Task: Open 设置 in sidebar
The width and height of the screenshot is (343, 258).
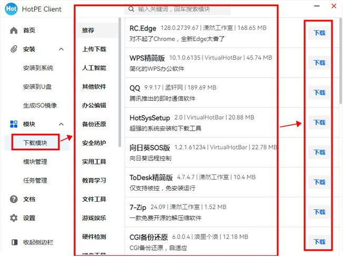Action: (x=29, y=218)
